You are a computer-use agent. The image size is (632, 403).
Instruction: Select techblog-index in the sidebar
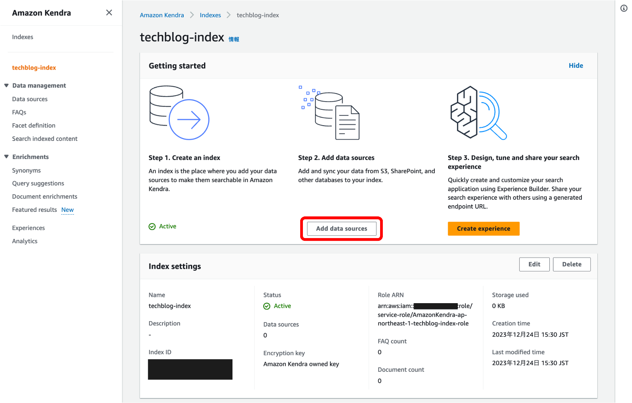tap(34, 68)
